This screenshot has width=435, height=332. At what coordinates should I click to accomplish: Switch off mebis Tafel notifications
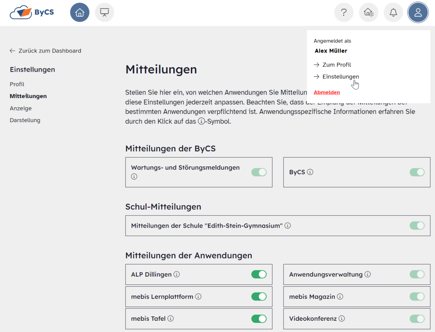point(259,319)
